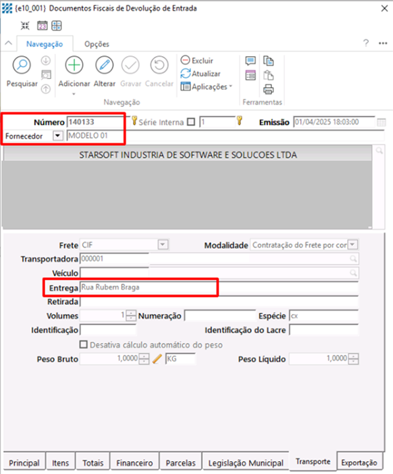Click the calendar icon in top toolbar
The height and width of the screenshot is (474, 393).
43,26
